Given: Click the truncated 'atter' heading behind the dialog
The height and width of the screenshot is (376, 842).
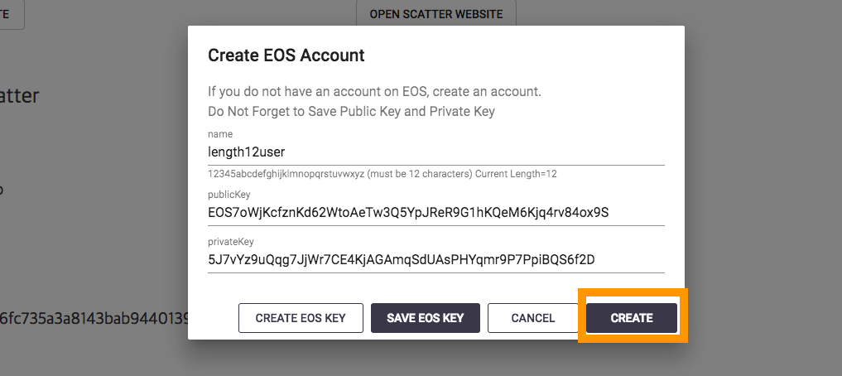Looking at the screenshot, I should pyautogui.click(x=20, y=95).
